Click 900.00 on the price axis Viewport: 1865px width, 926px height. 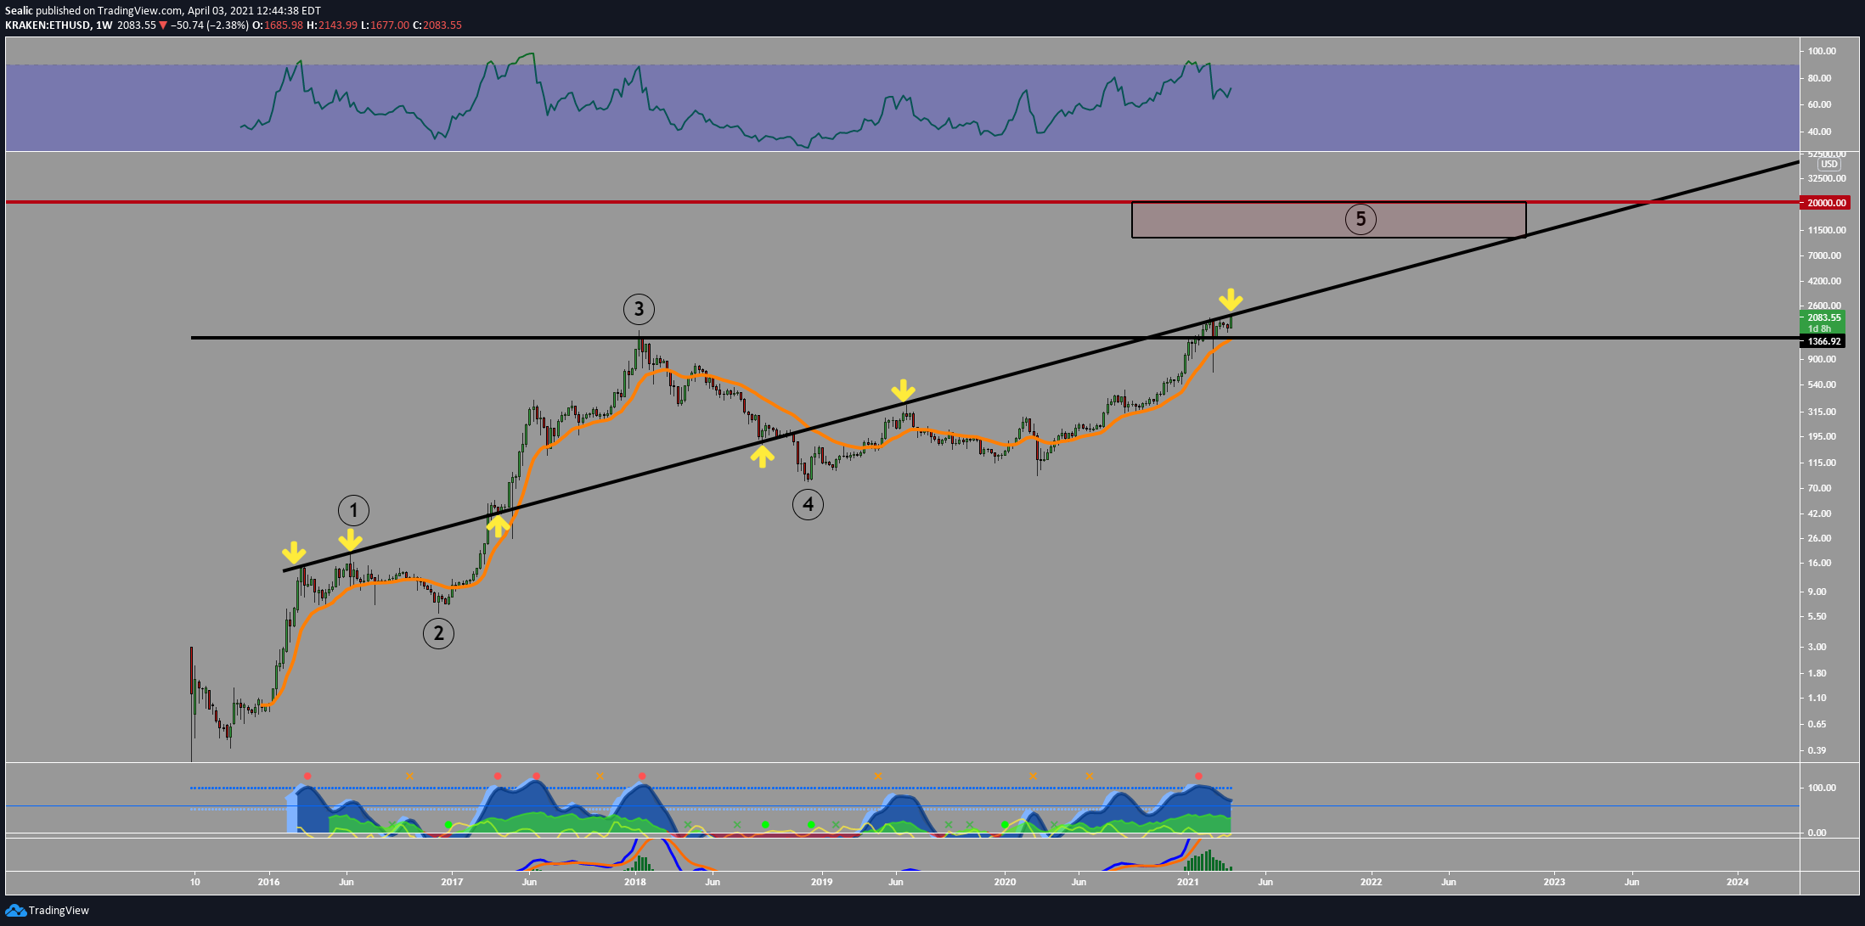pos(1822,359)
